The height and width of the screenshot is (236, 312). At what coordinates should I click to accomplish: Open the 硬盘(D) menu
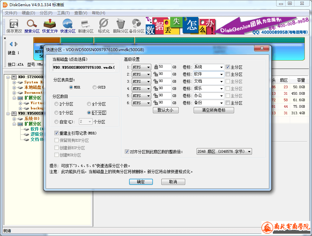coord(28,13)
